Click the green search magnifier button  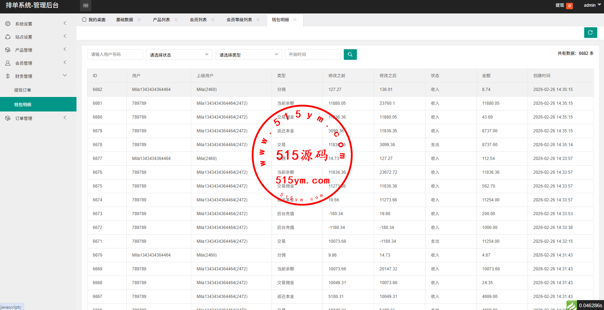[x=350, y=54]
